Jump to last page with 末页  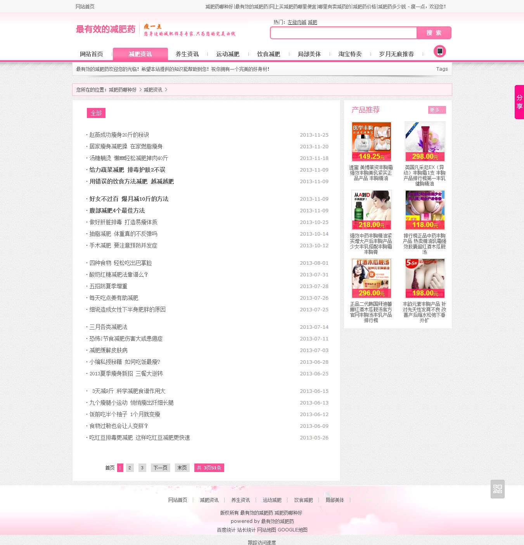[x=182, y=468]
